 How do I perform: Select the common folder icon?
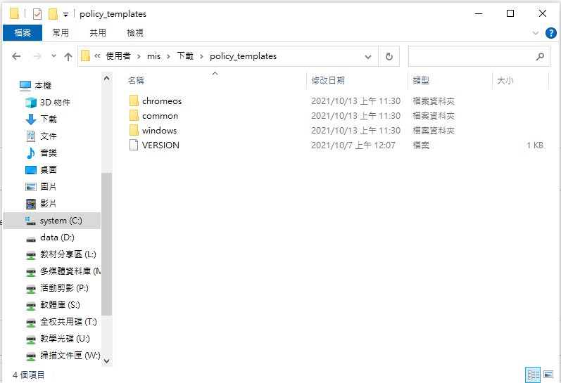coord(134,116)
